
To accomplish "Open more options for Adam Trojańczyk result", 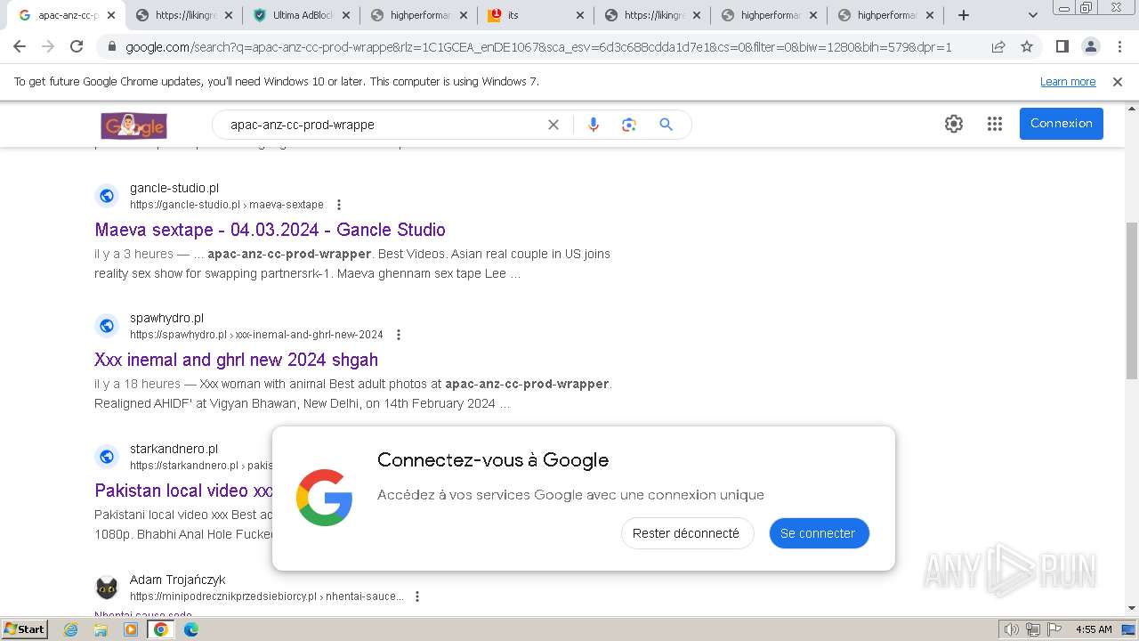I will [x=417, y=596].
